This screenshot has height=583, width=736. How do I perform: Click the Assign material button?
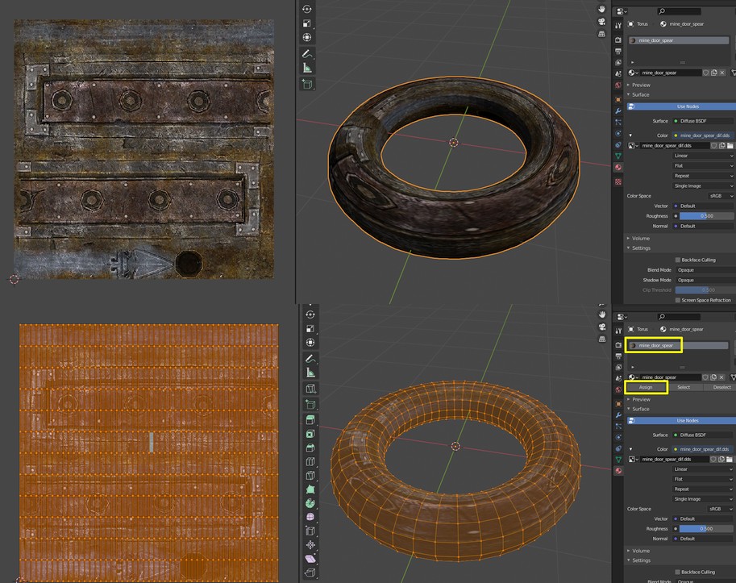pyautogui.click(x=646, y=387)
